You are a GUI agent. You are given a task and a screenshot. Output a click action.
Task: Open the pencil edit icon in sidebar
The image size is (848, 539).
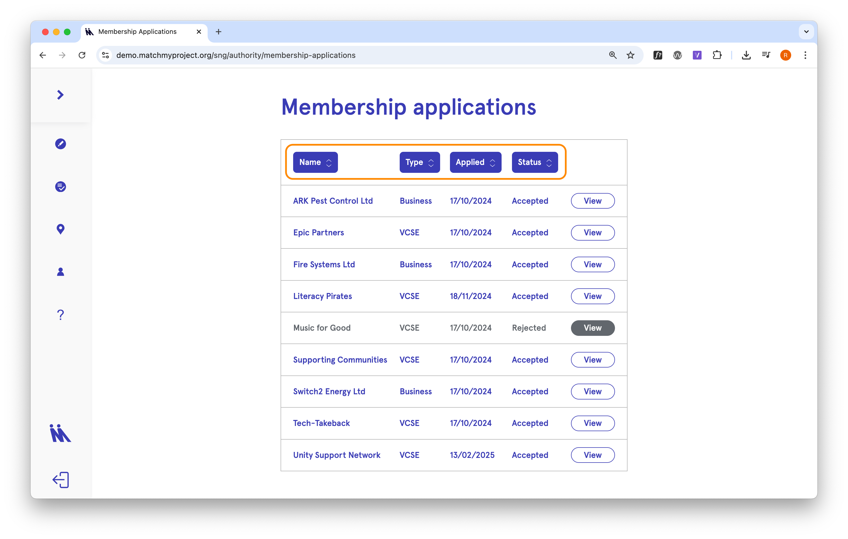point(61,144)
